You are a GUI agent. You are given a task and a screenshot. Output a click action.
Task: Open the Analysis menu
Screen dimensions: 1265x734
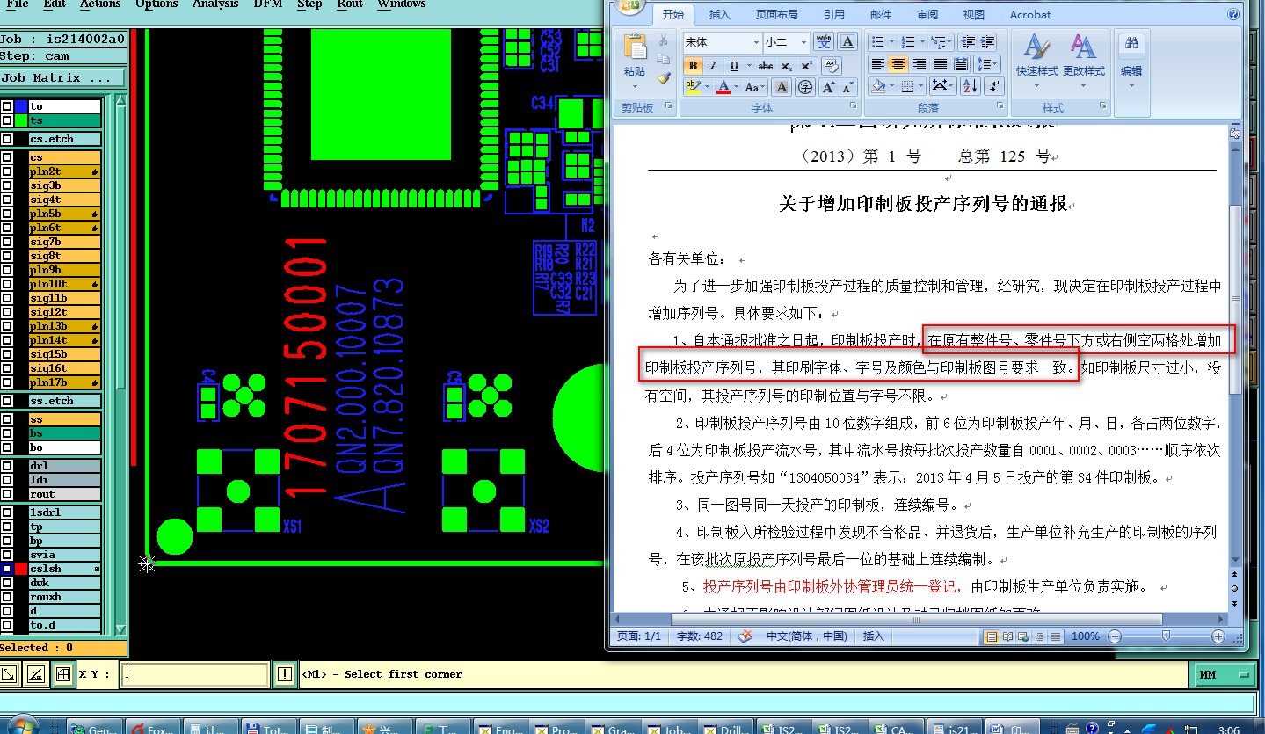coord(215,4)
